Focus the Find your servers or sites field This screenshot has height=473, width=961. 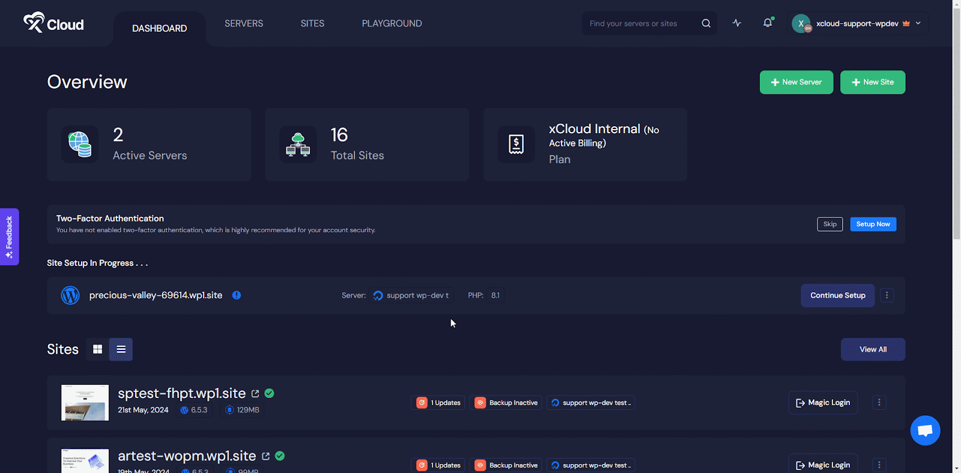(x=640, y=23)
